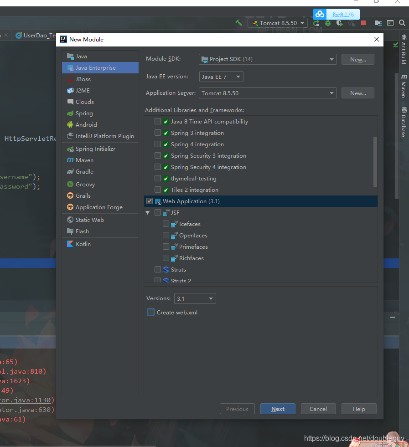
Task: Check the JSF framework checkbox
Action: (x=158, y=213)
